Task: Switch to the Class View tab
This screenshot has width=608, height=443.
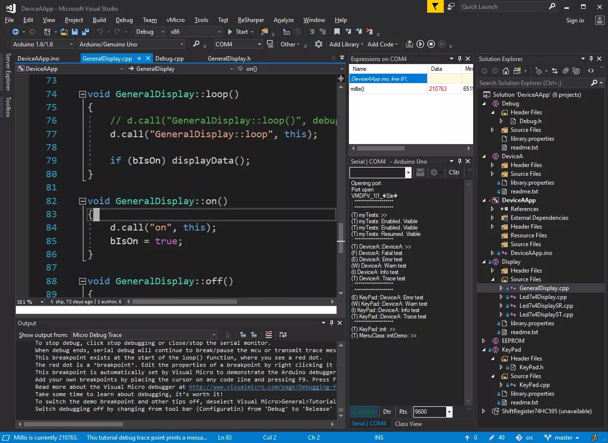Action: [x=408, y=423]
